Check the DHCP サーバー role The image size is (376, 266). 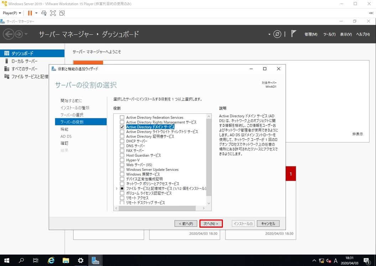tap(122, 141)
